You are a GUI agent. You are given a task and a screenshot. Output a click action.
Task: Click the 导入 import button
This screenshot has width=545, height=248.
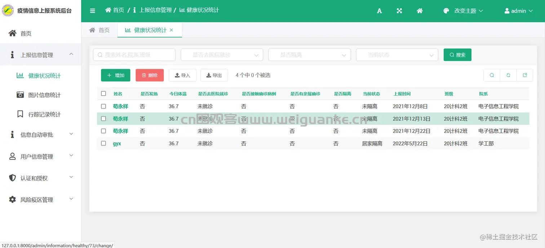click(x=182, y=75)
